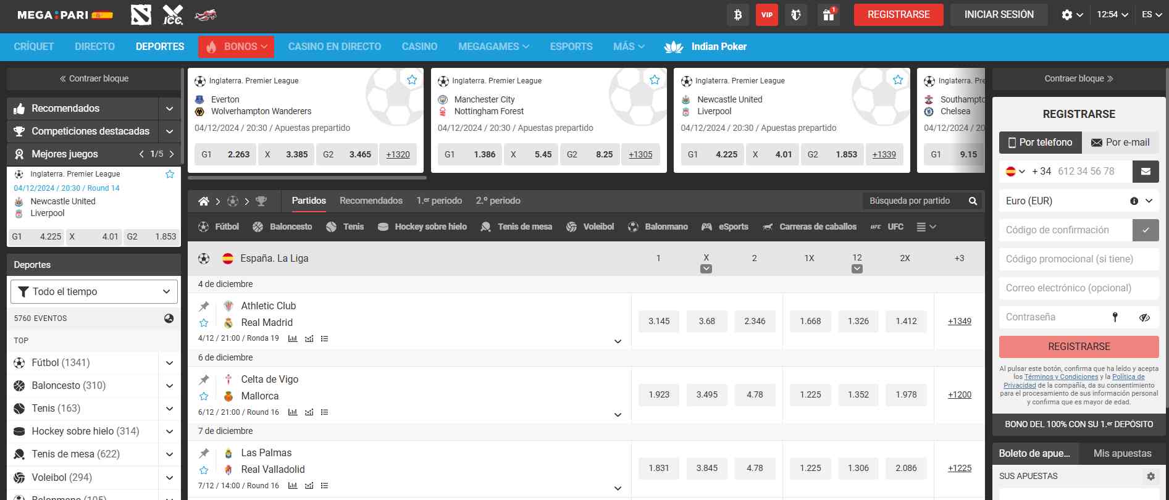Click the info icon next to Euro (EUR)
Image resolution: width=1169 pixels, height=500 pixels.
pos(1134,201)
